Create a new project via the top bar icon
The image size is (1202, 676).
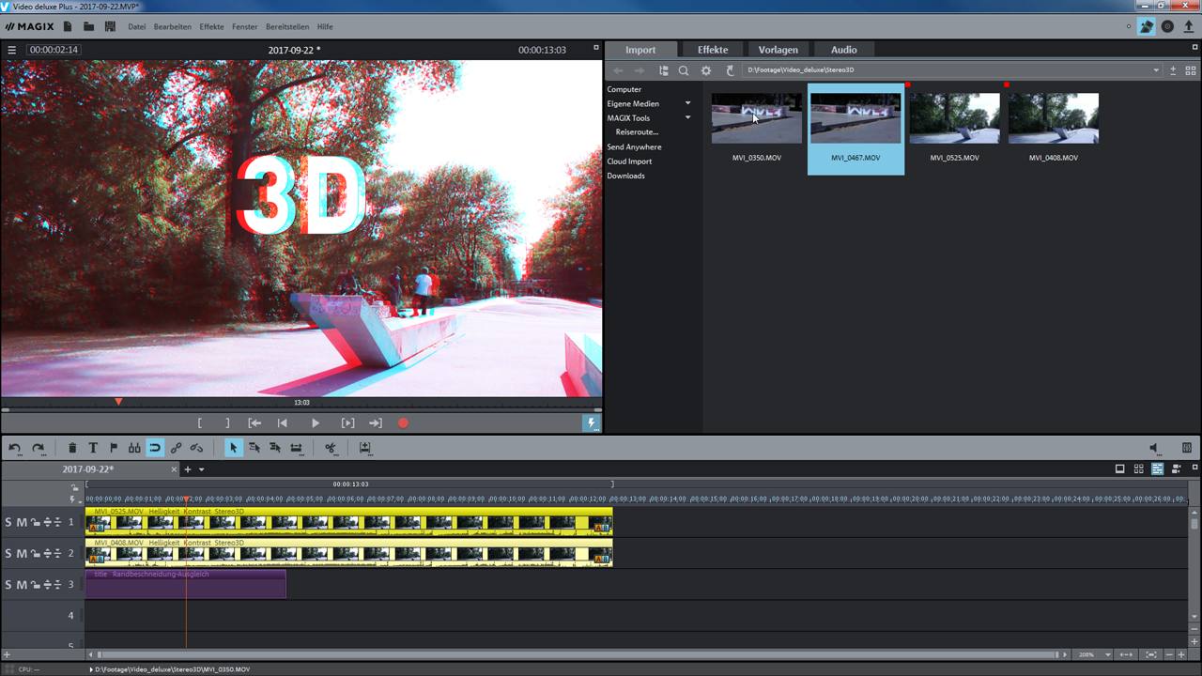(69, 26)
